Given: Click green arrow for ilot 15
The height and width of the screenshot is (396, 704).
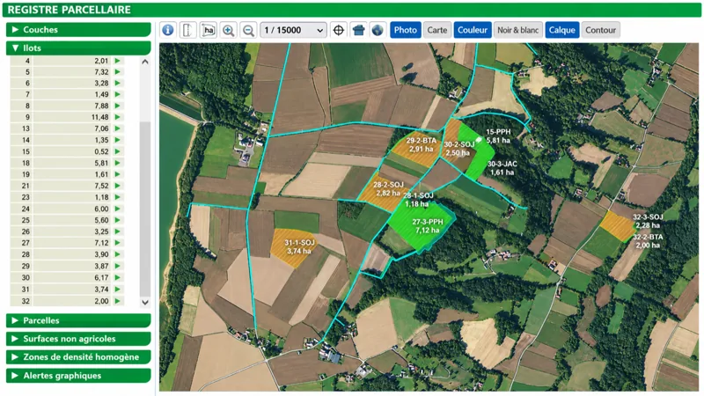Looking at the screenshot, I should (118, 151).
